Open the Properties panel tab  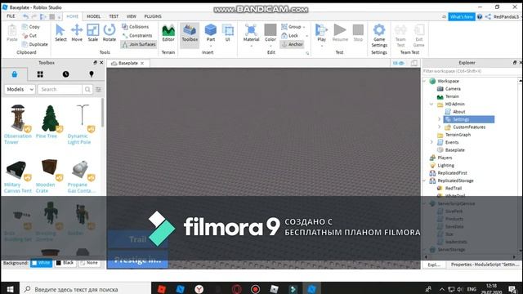(x=485, y=265)
